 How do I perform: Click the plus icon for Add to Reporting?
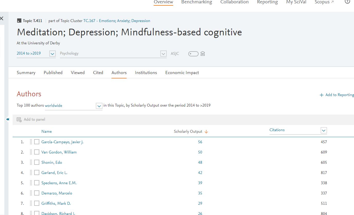pyautogui.click(x=321, y=95)
